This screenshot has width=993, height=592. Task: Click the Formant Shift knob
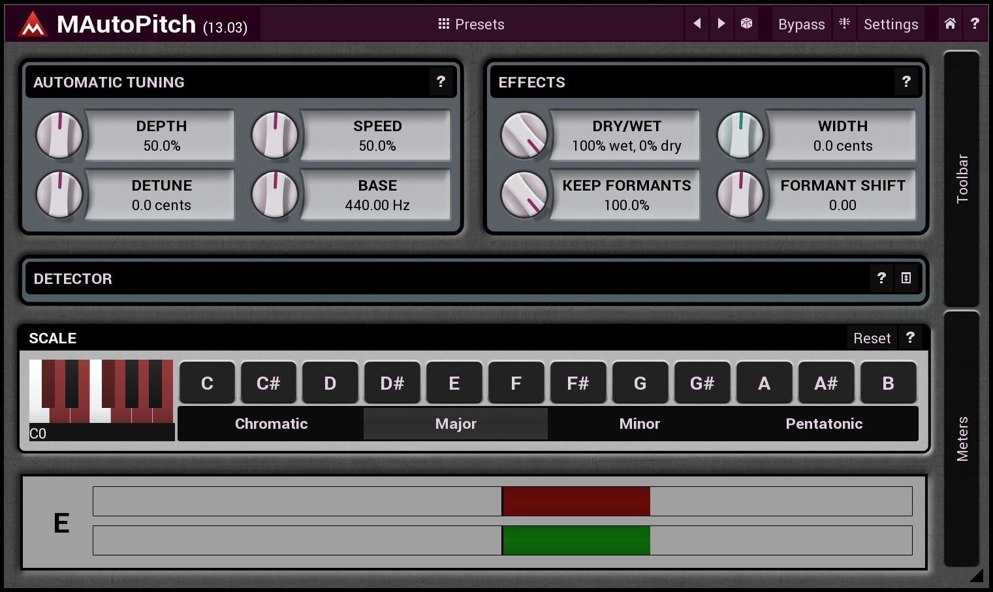[x=740, y=195]
